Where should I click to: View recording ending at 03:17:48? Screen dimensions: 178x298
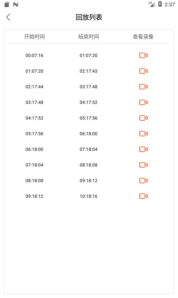(x=144, y=87)
